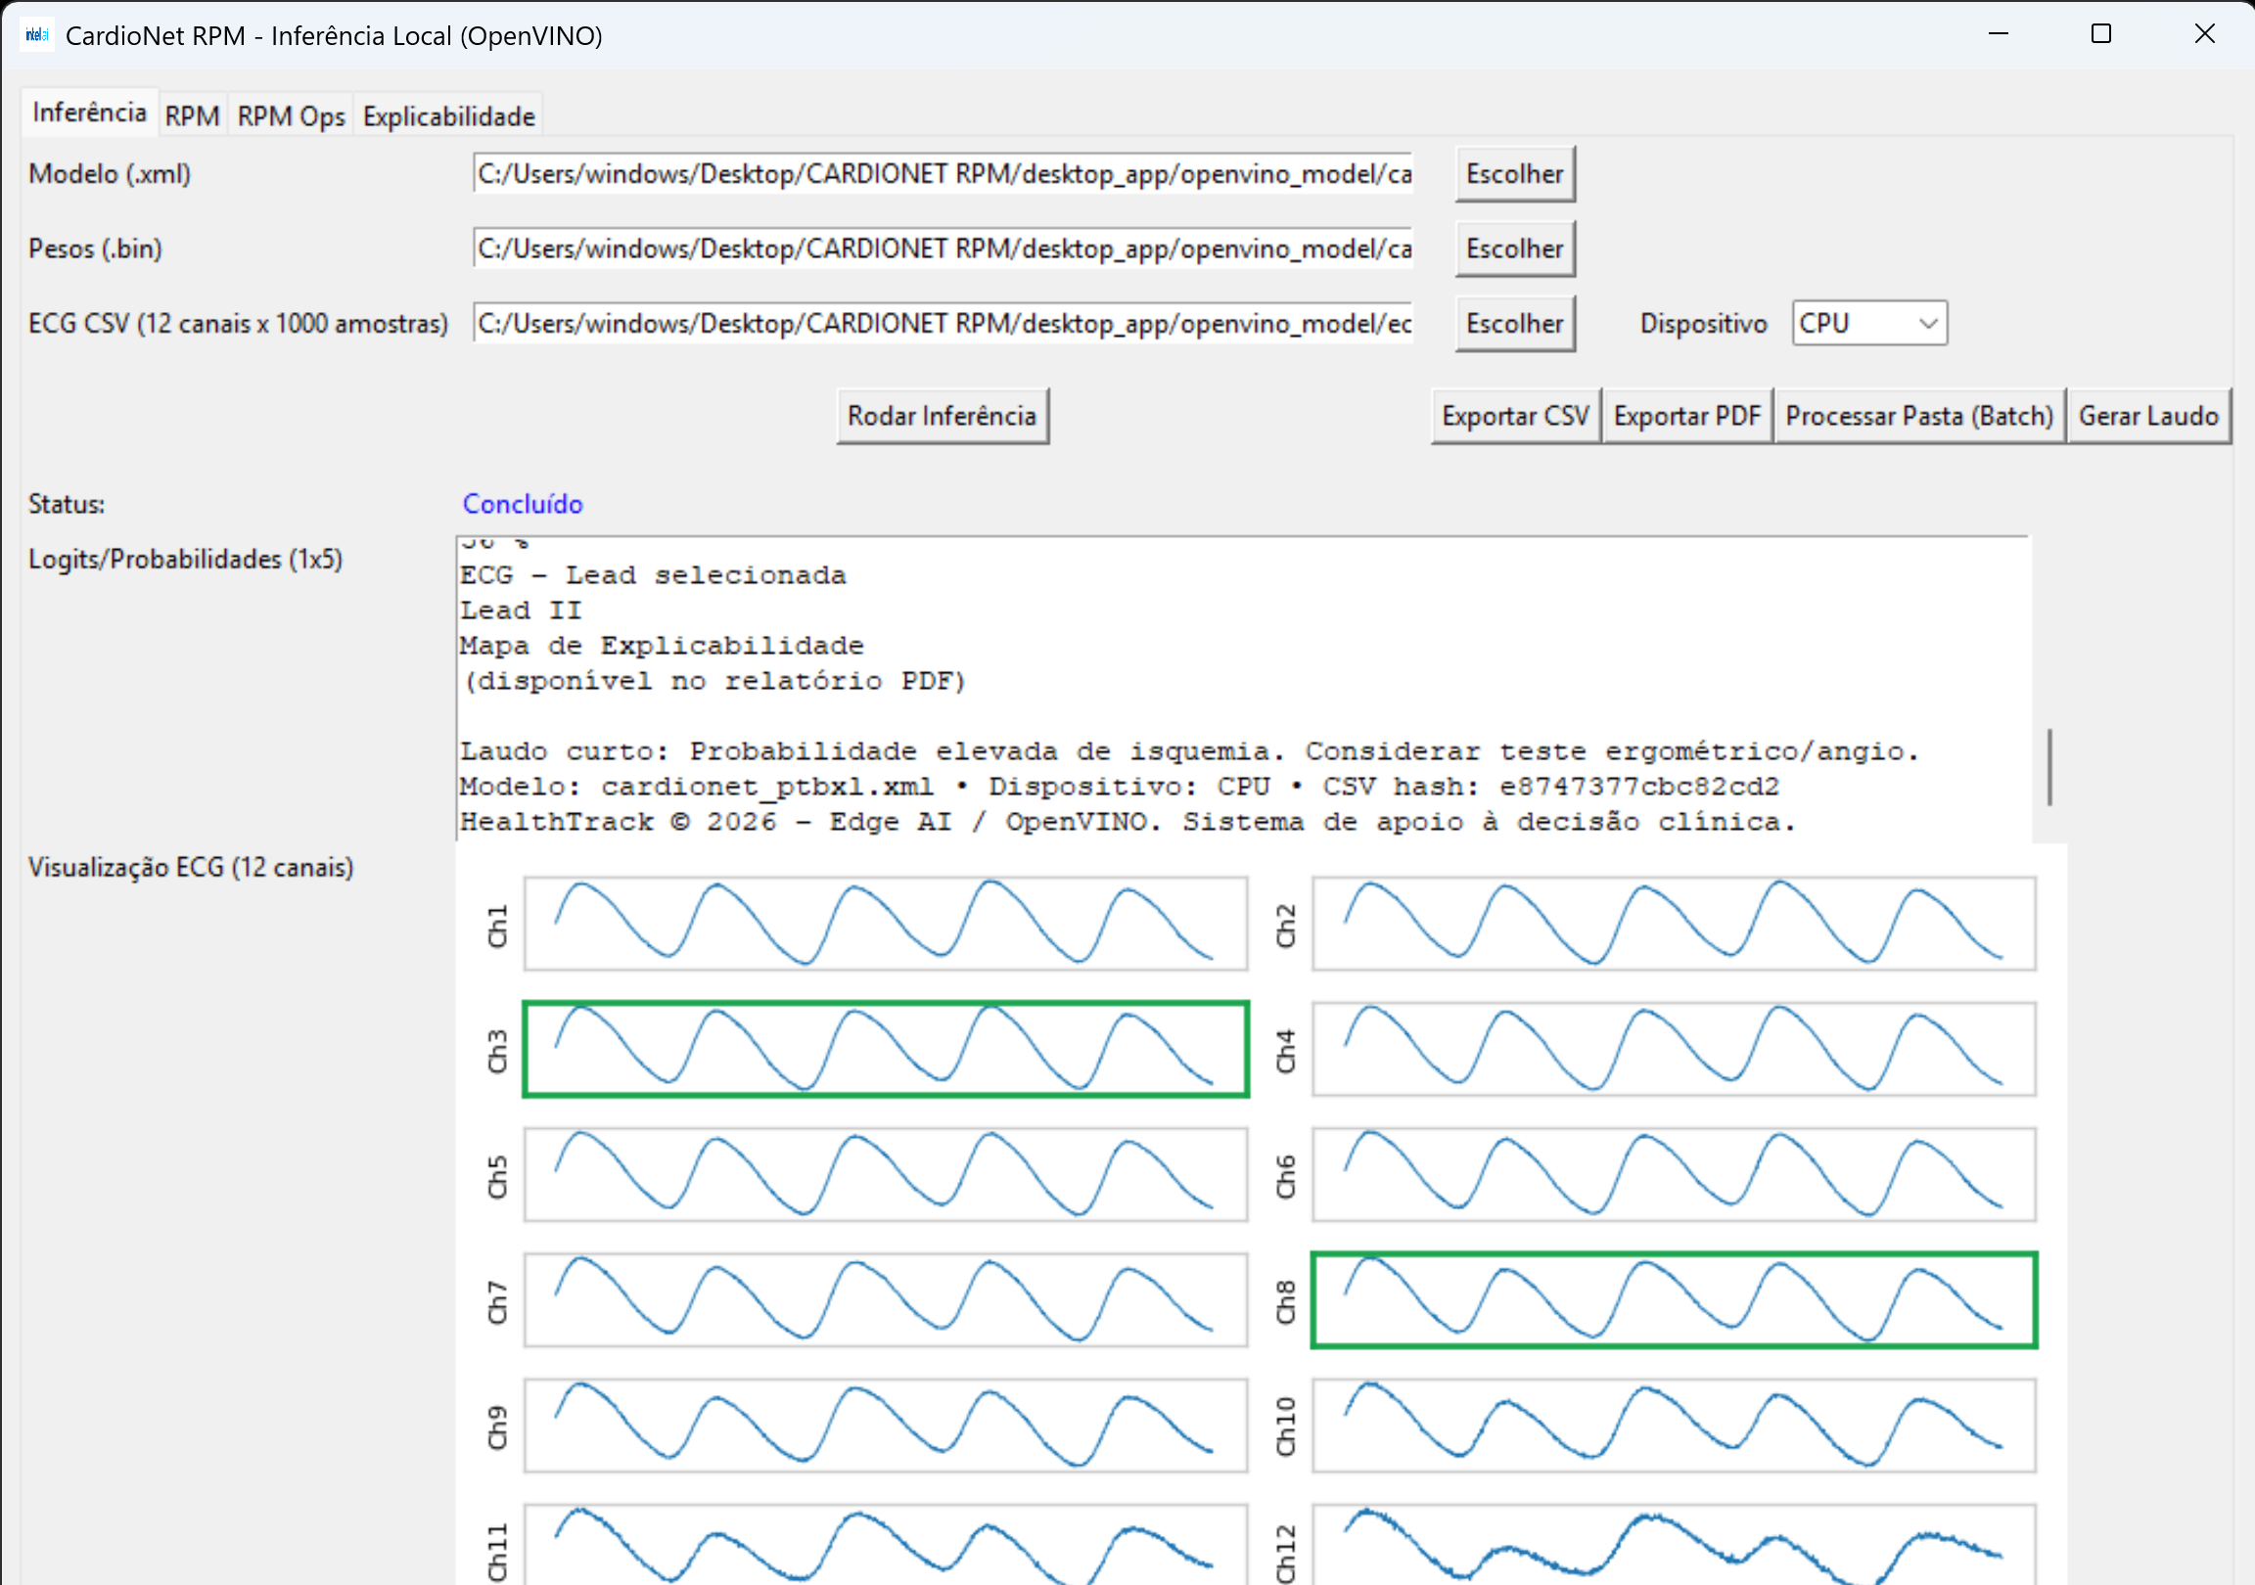Switch to the Explicabilidade tab
Viewport: 2255px width, 1585px height.
(449, 115)
